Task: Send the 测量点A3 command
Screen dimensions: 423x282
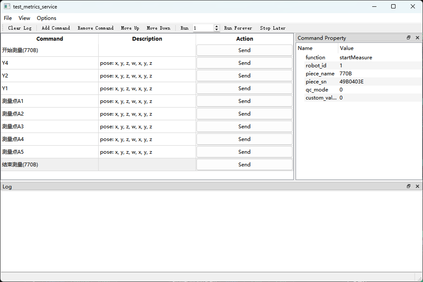Action: pyautogui.click(x=244, y=126)
